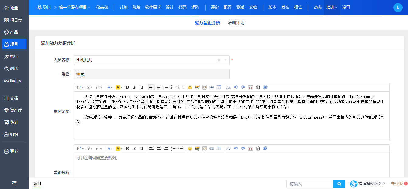Open text background color picker in 角色定义 editor

pos(119,87)
